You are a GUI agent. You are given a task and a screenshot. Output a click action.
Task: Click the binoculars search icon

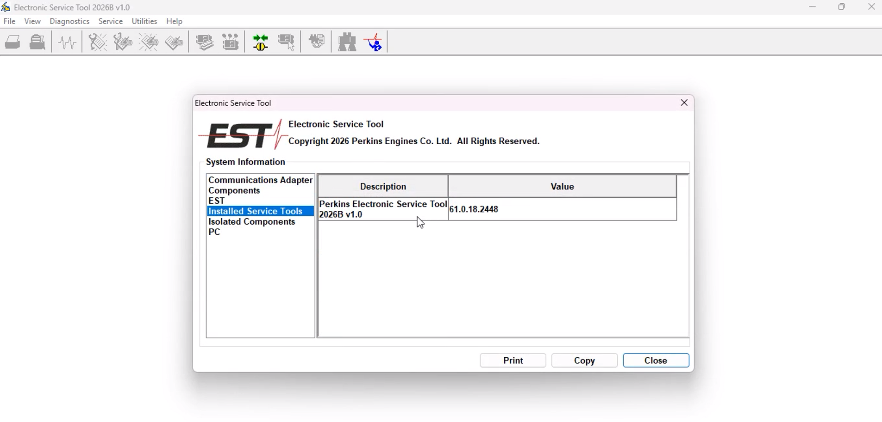(347, 43)
